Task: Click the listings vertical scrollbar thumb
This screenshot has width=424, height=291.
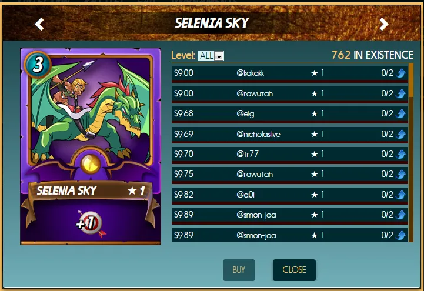Action: (411, 81)
